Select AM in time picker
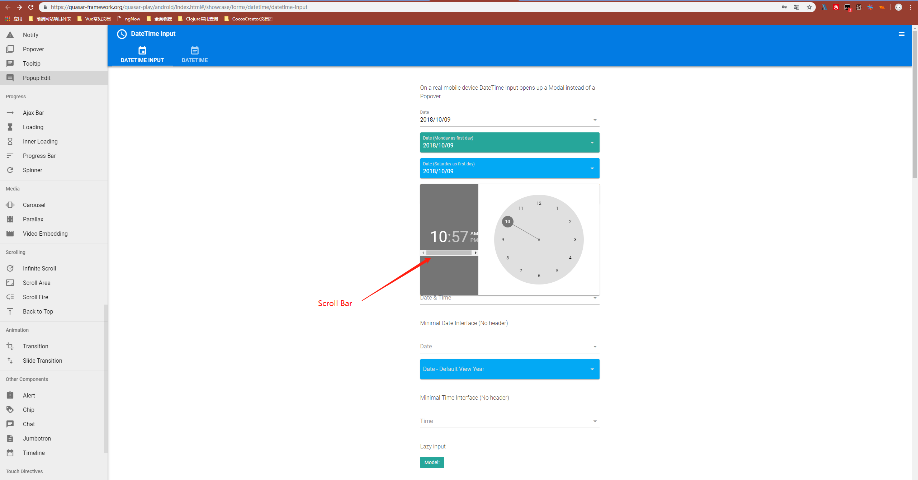Viewport: 918px width, 480px height. pyautogui.click(x=474, y=234)
